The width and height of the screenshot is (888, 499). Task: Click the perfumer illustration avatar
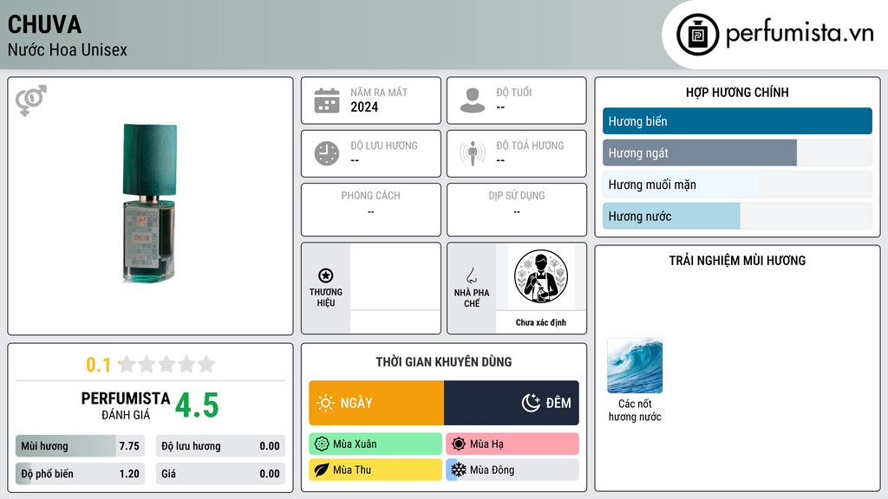(x=541, y=276)
